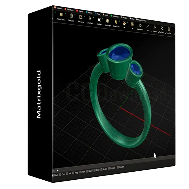The height and width of the screenshot is (189, 189).
Task: Select the Extract Isocurve tool
Action: (61, 16)
